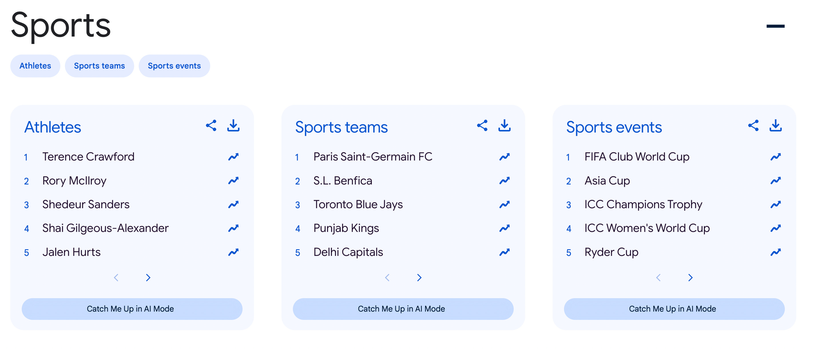Download the Athletes list
Screen dimensions: 814x349
[x=233, y=126]
